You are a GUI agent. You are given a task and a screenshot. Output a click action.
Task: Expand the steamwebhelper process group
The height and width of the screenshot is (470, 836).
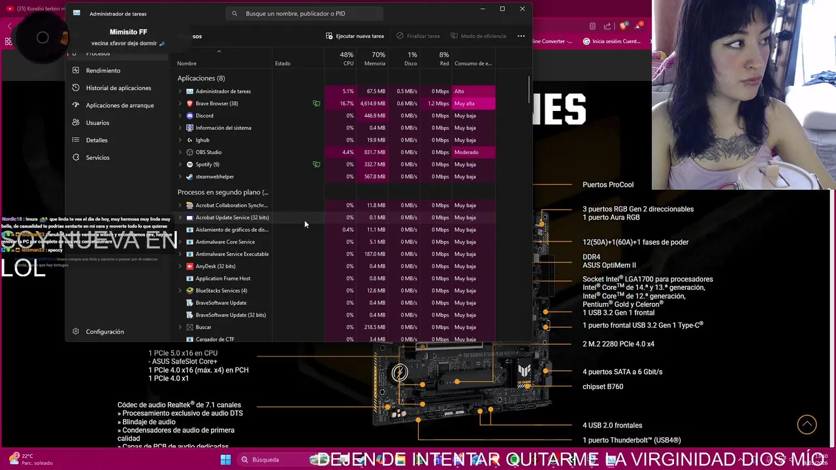point(180,177)
